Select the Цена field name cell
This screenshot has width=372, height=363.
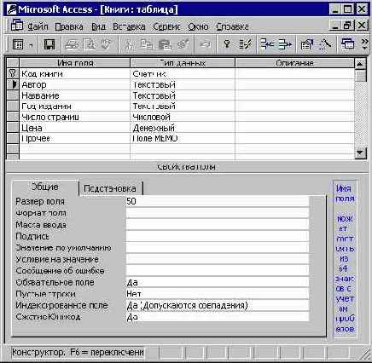point(75,128)
